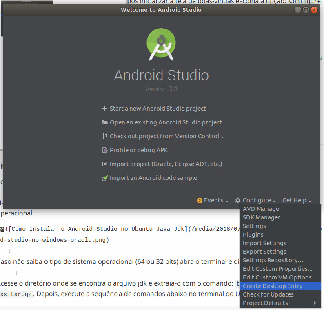Choose Check for Updates menu entry

[x=280, y=294]
